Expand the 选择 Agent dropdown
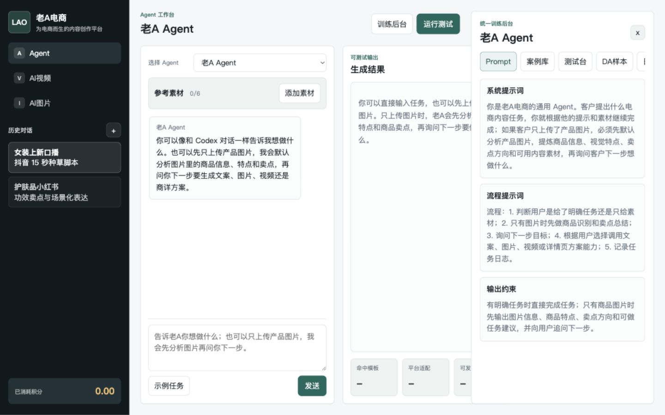The height and width of the screenshot is (415, 665). [x=260, y=63]
